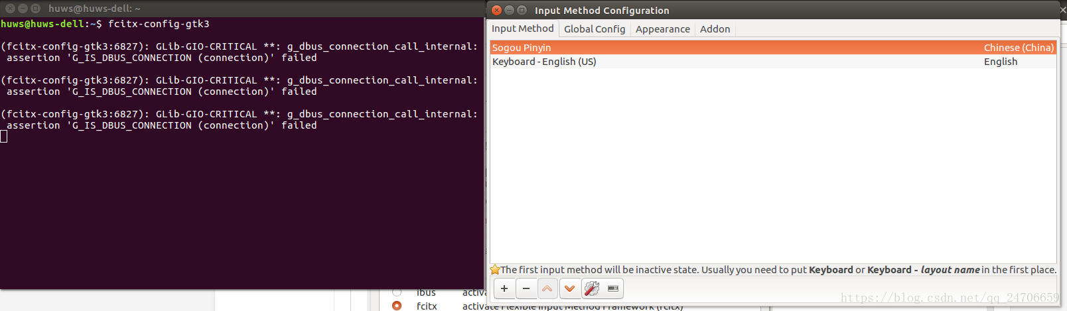1067x311 pixels.
Task: Move selected input method down
Action: pyautogui.click(x=569, y=288)
